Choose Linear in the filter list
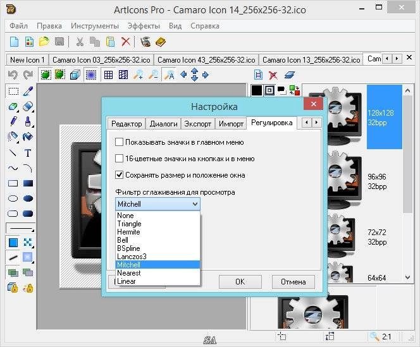The image size is (420, 347). 157,281
